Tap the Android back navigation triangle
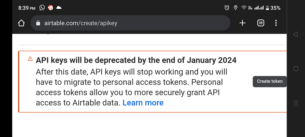305x137 pixels. 295,35
